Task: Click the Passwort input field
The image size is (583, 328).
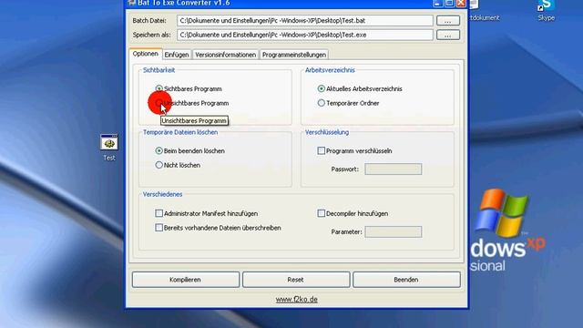Action: 393,169
